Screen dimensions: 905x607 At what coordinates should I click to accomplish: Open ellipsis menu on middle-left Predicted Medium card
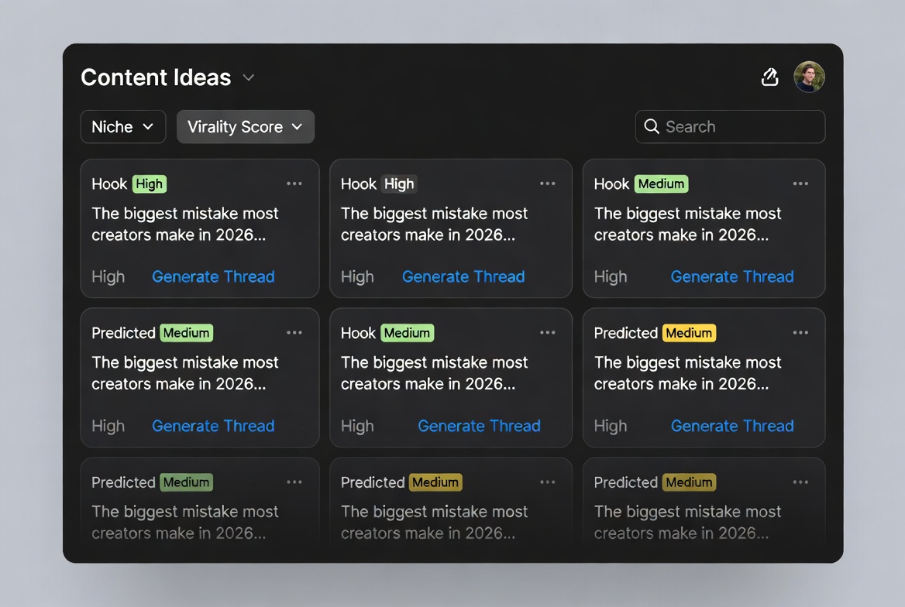coord(294,333)
